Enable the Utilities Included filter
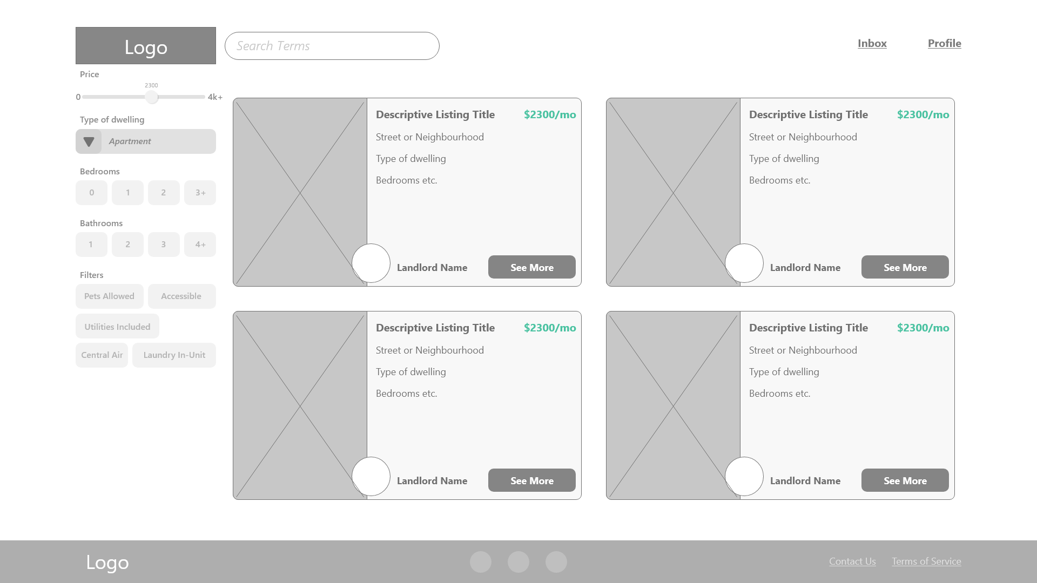1037x583 pixels. 117,327
